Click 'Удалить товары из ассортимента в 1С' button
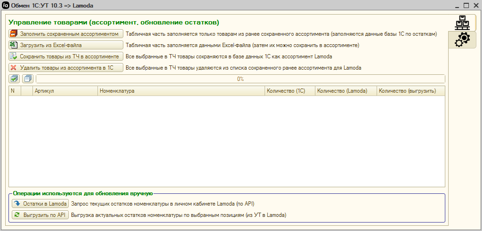The width and height of the screenshot is (482, 231). [66, 68]
